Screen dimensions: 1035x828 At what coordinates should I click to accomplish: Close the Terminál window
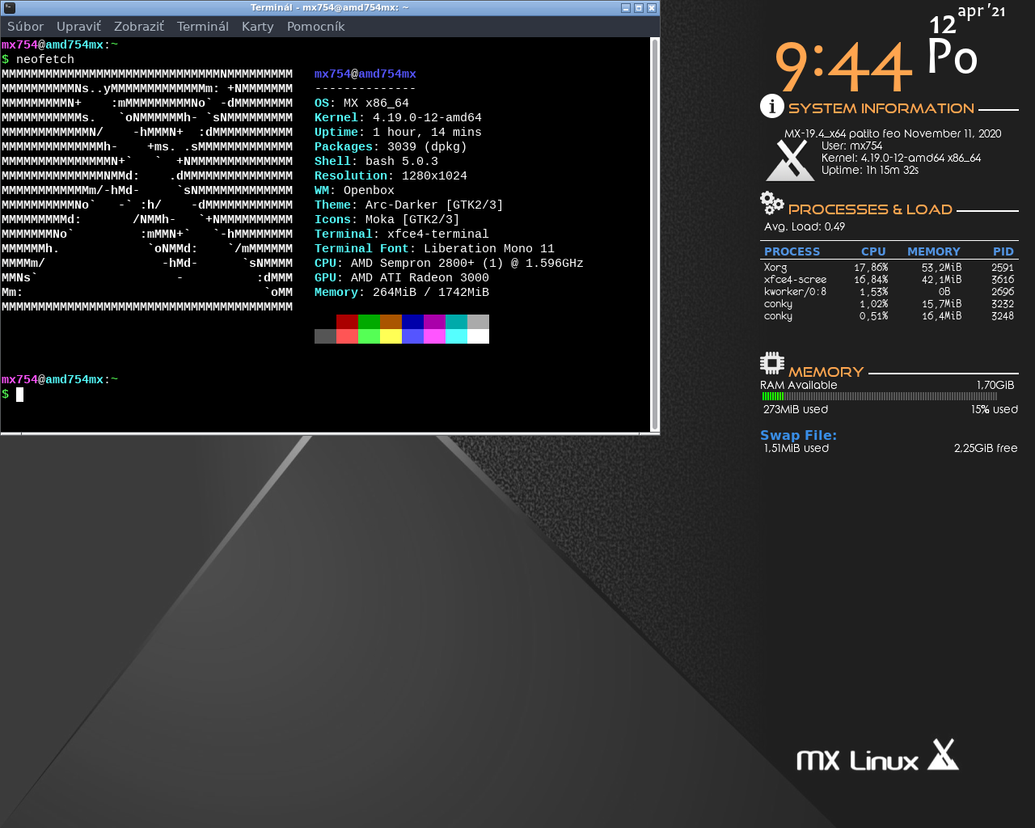click(x=651, y=8)
